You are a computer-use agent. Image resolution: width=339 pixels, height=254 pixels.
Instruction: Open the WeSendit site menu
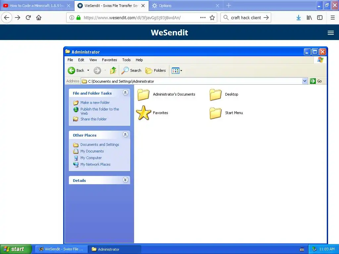coord(331,33)
